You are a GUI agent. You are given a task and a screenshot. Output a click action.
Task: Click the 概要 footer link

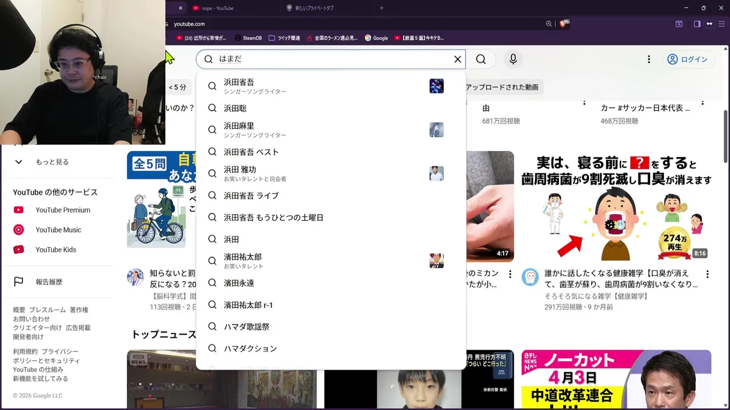pos(19,310)
